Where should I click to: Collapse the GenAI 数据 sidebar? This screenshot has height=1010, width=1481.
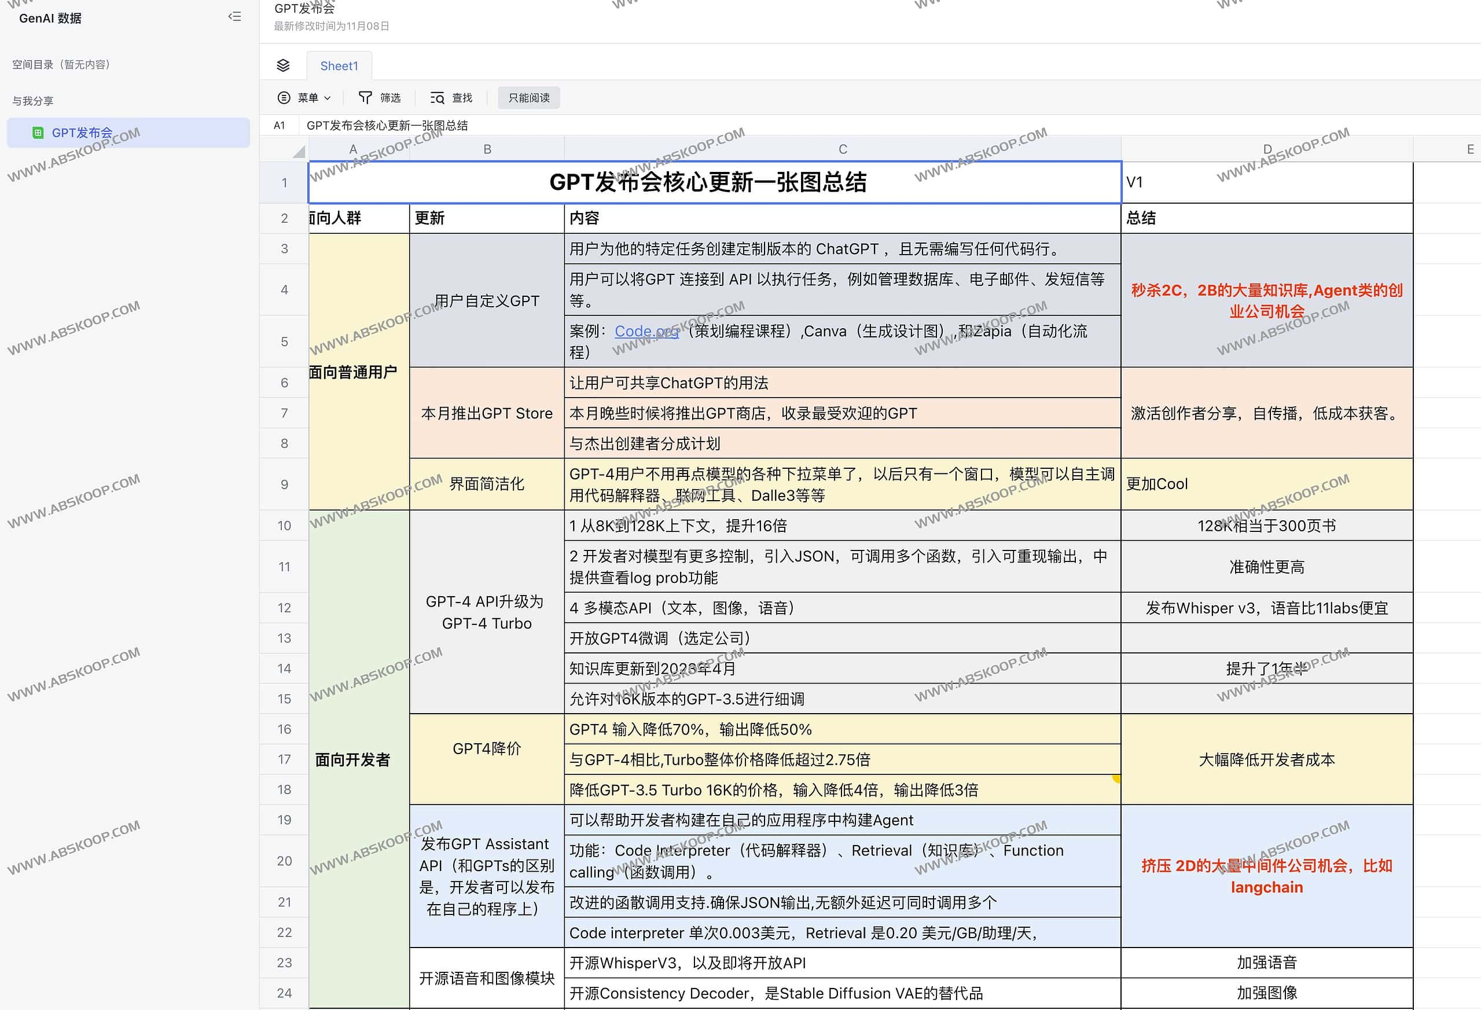pyautogui.click(x=234, y=17)
